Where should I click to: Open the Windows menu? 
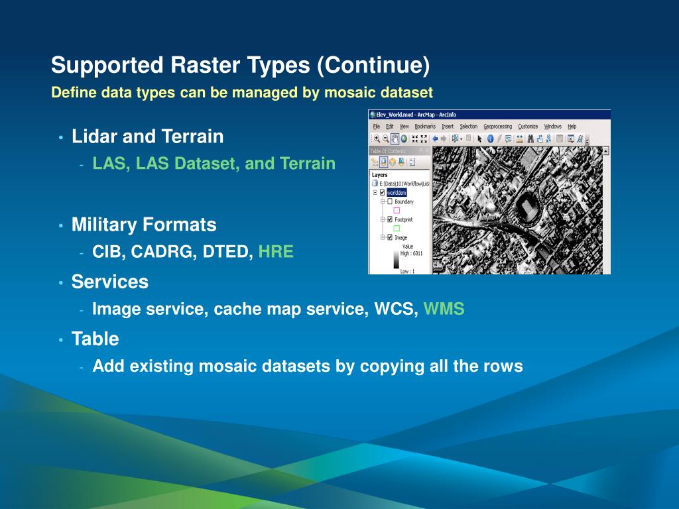[x=552, y=127]
